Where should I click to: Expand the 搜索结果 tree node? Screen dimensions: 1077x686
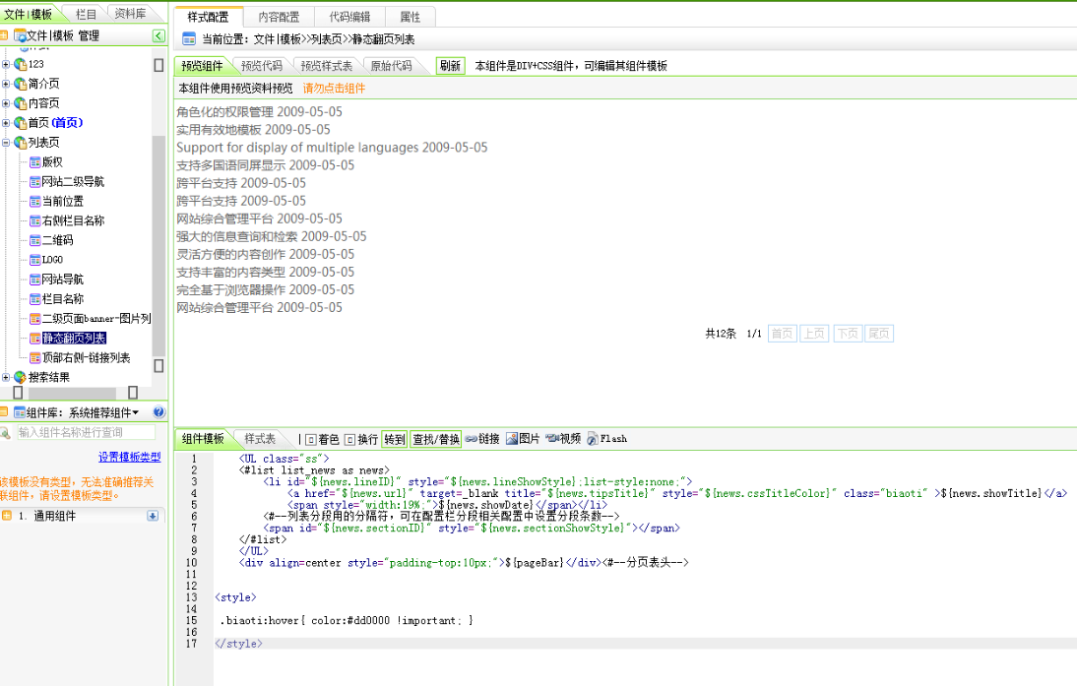[x=6, y=377]
